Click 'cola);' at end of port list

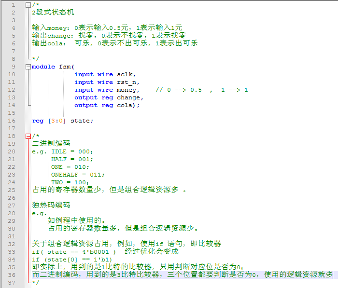(x=128, y=105)
